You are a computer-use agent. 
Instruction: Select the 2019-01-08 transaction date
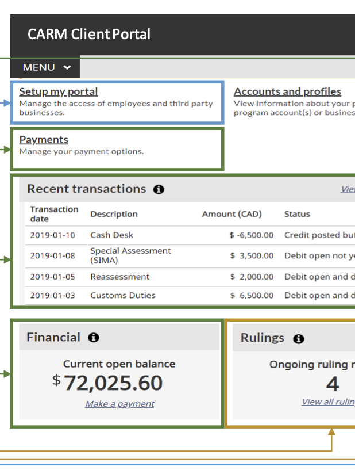(x=52, y=256)
